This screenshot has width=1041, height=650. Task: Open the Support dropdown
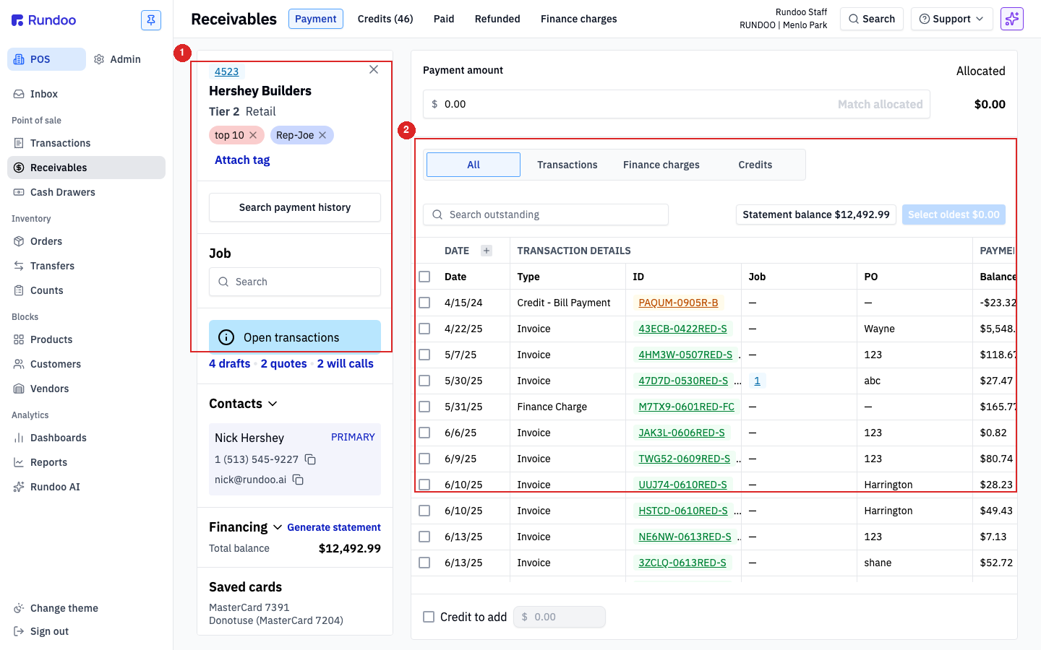coord(951,19)
